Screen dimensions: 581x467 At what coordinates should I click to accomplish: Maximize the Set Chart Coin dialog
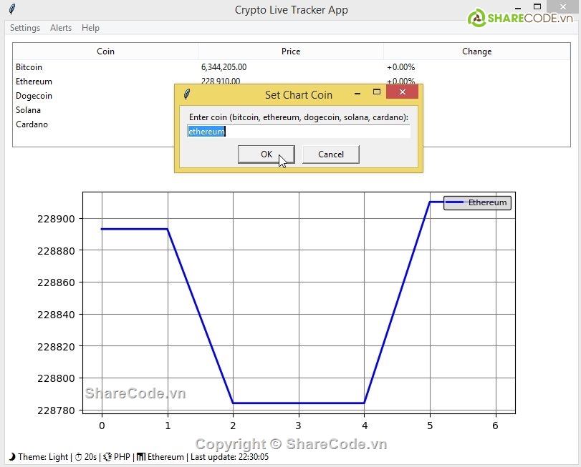[x=377, y=92]
